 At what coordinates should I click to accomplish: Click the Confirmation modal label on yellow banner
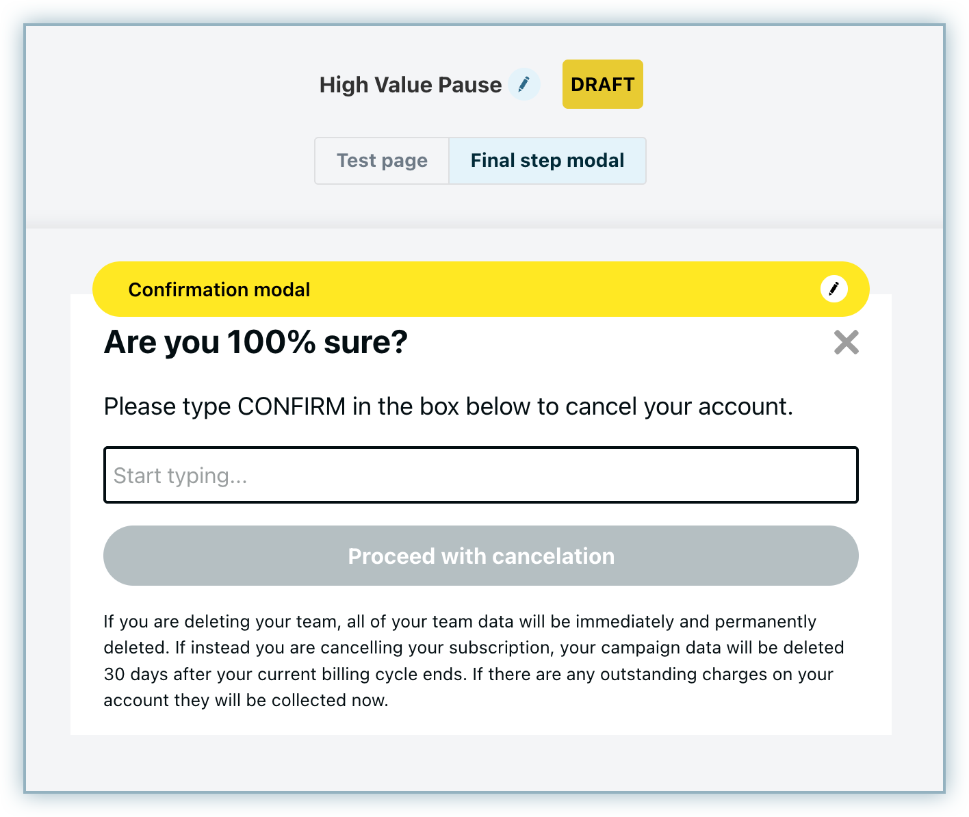pos(219,289)
